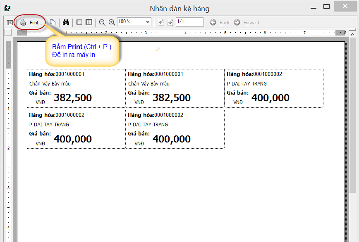Viewport: 359px width, 242px height.
Task: Open Find with the binoculars icon
Action: tap(66, 22)
